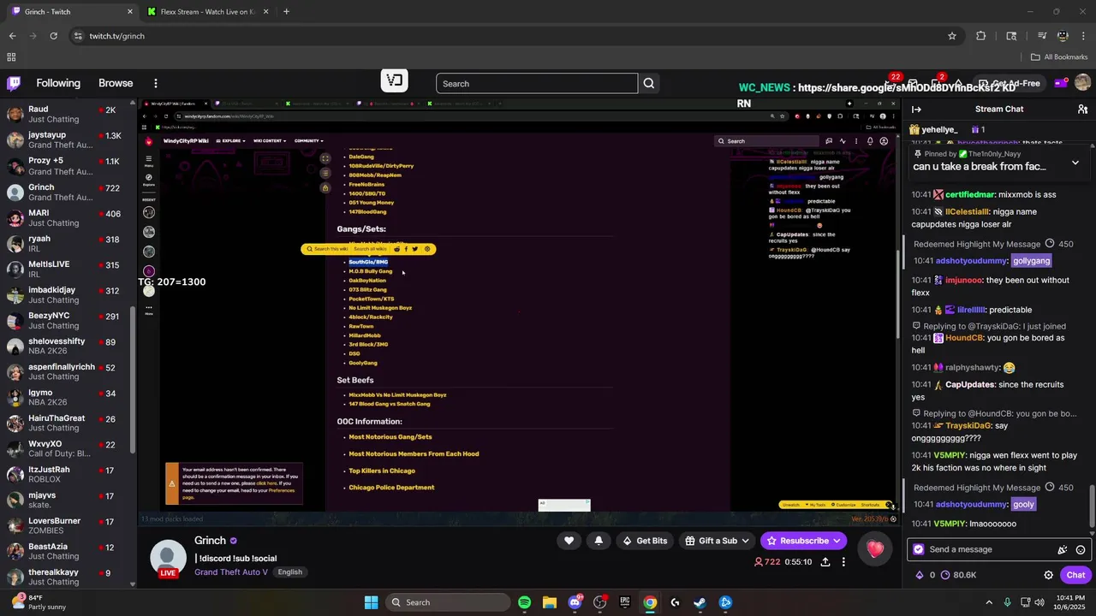Open the chat identity badge icon
This screenshot has height=616, width=1096.
click(x=919, y=549)
